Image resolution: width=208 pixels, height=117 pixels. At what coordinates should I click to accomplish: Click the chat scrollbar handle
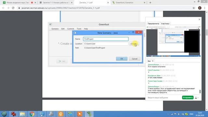(x=200, y=92)
